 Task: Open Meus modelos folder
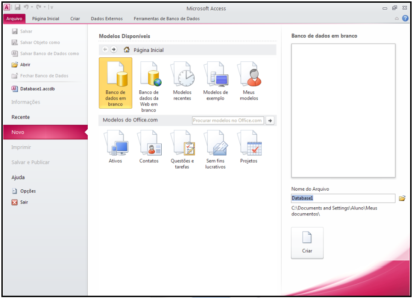coord(249,81)
